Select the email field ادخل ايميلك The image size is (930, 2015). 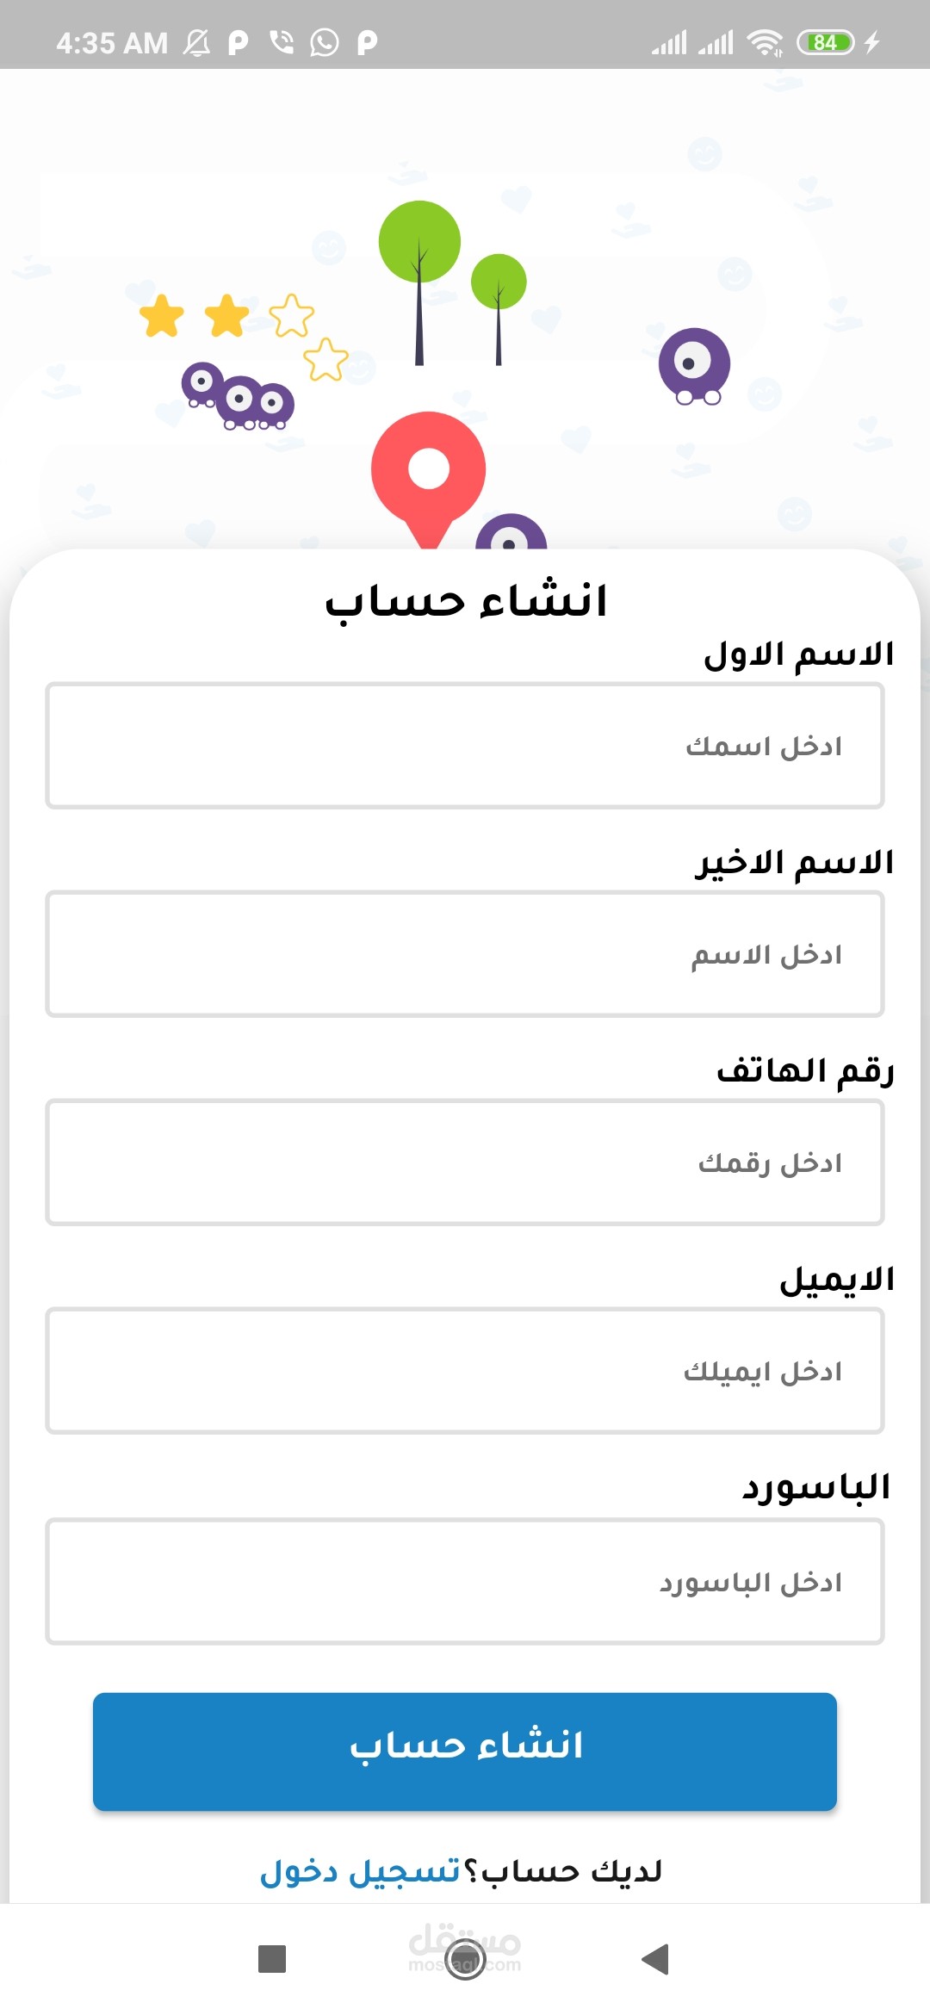click(x=465, y=1371)
